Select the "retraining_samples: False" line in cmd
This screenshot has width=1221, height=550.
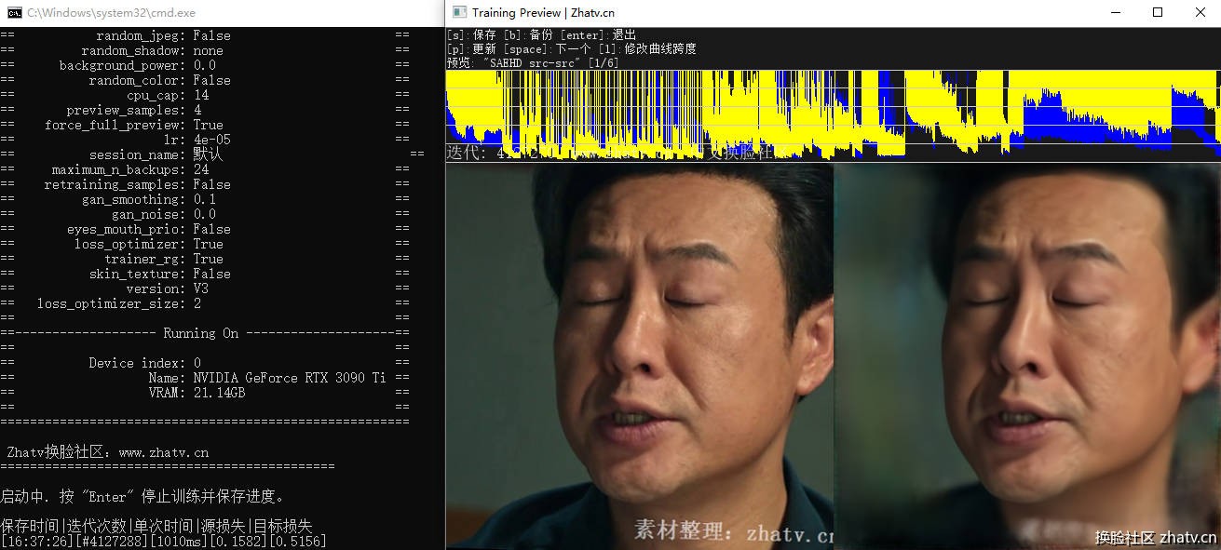137,184
